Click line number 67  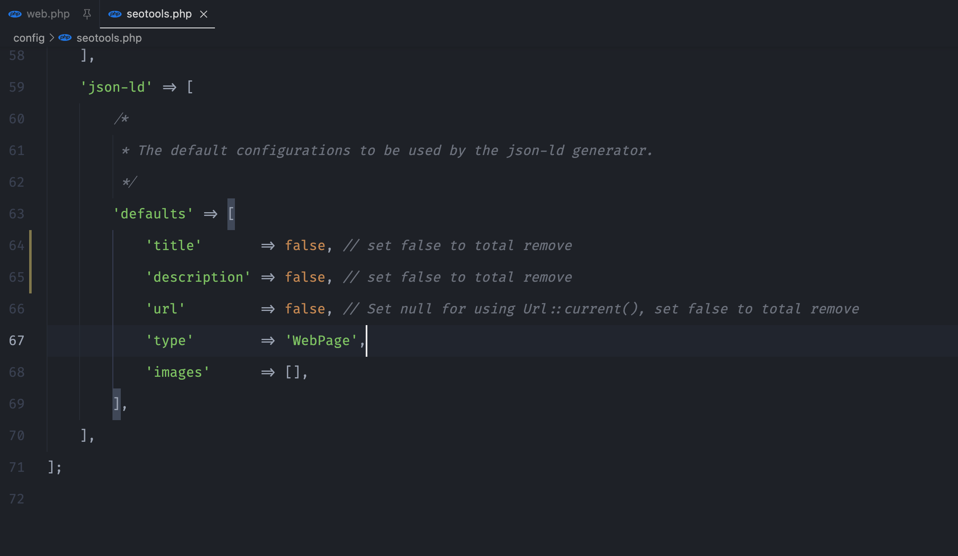17,341
